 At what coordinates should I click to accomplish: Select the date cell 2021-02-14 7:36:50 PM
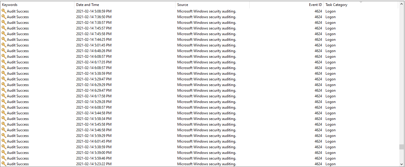pos(94,17)
